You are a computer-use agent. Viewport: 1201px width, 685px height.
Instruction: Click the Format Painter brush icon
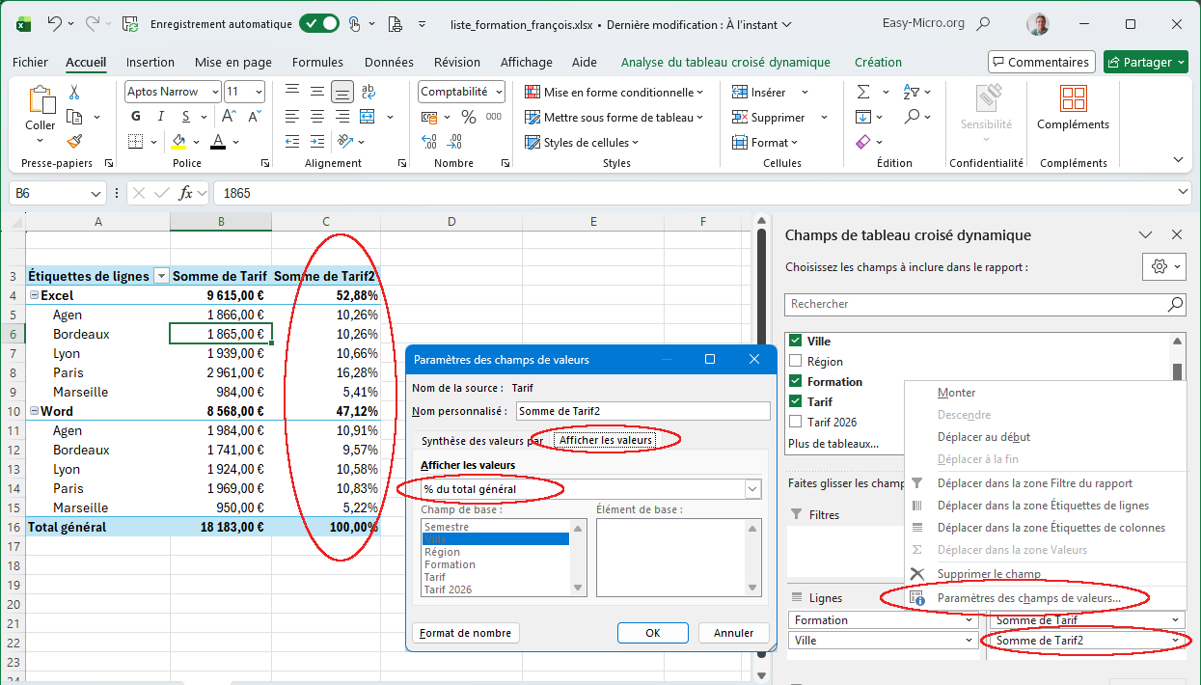[74, 142]
